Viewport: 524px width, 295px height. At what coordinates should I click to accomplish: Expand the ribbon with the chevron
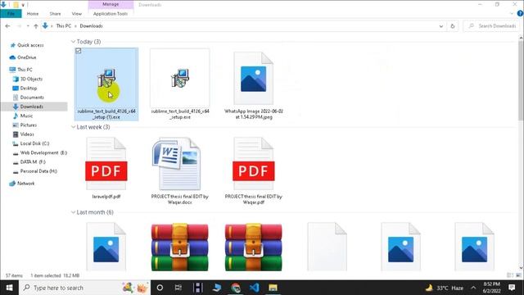point(512,14)
